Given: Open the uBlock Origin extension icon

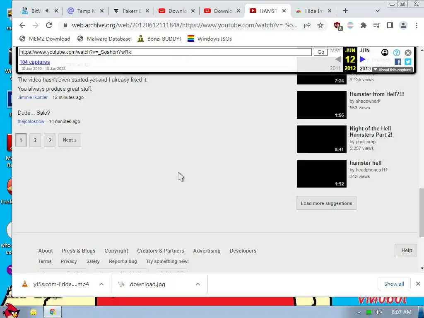Looking at the screenshot, I should pyautogui.click(x=338, y=26).
